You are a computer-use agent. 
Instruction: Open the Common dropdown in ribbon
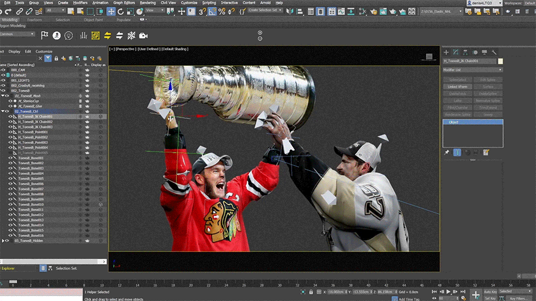[x=17, y=34]
